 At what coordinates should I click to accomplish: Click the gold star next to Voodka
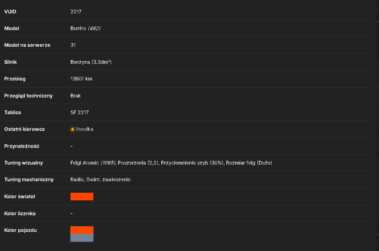click(x=72, y=129)
